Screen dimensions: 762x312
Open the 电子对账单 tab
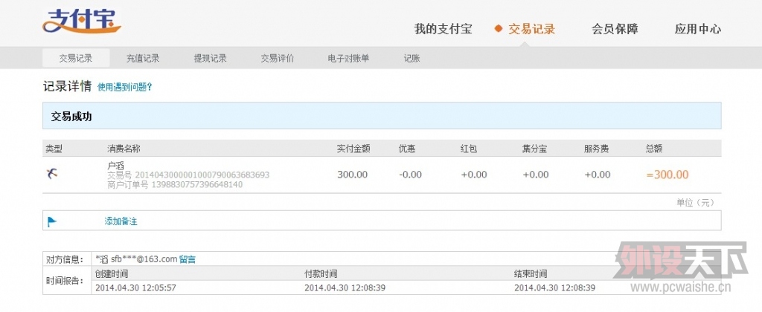click(348, 58)
